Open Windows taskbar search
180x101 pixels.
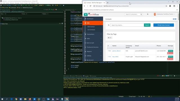coord(7,99)
